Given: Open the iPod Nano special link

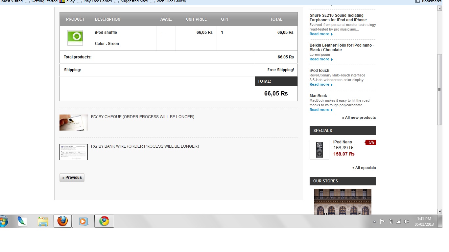Looking at the screenshot, I should [x=343, y=142].
